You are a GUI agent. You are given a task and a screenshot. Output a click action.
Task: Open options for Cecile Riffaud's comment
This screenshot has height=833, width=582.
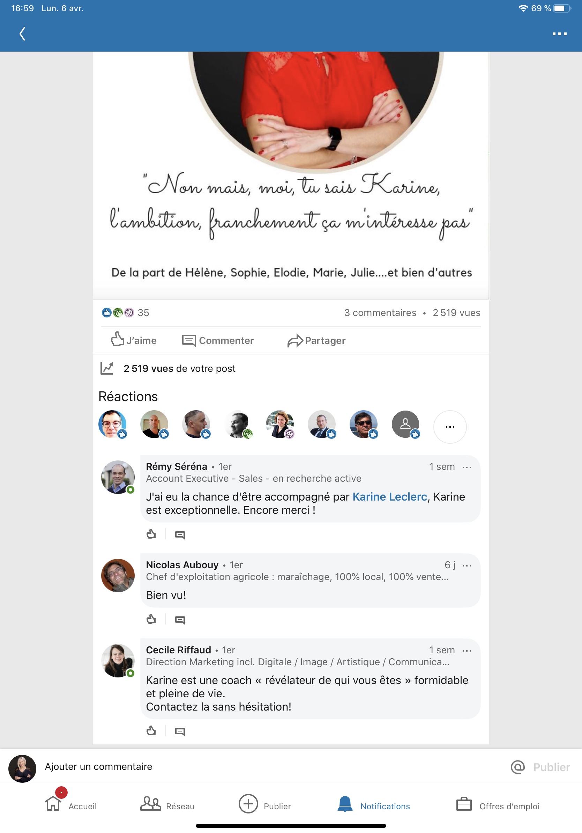(x=467, y=650)
